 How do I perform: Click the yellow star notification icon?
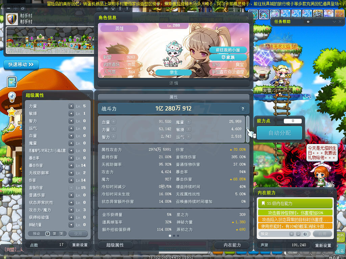12,112
